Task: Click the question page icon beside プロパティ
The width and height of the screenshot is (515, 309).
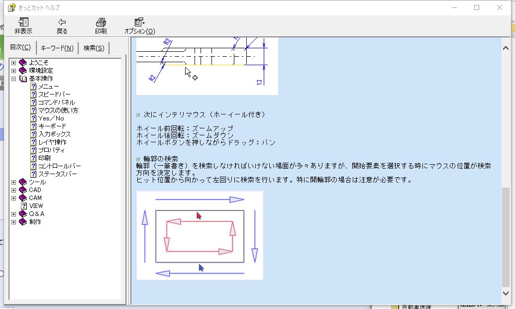Action: [x=33, y=150]
